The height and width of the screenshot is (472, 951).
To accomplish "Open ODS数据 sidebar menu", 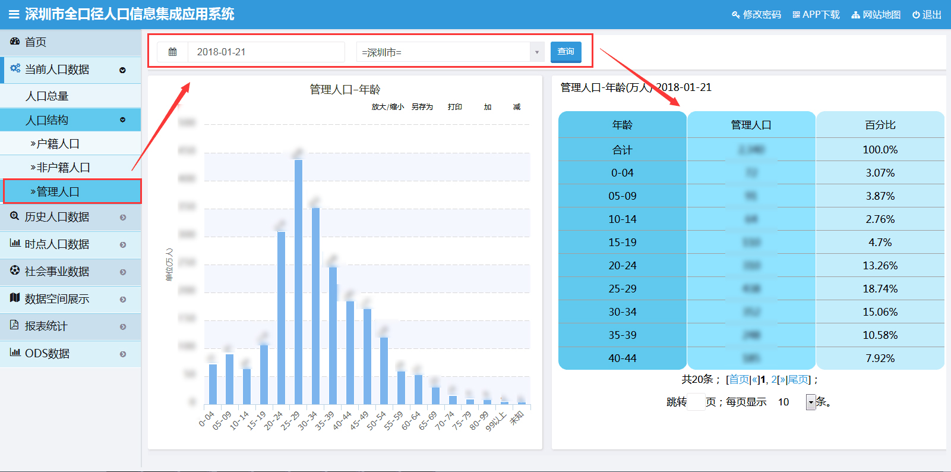I will coord(70,354).
